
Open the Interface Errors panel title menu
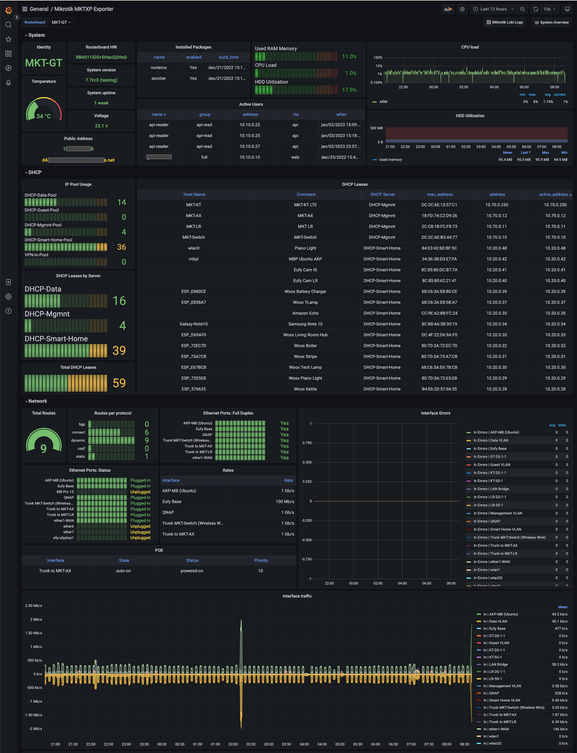[435, 413]
